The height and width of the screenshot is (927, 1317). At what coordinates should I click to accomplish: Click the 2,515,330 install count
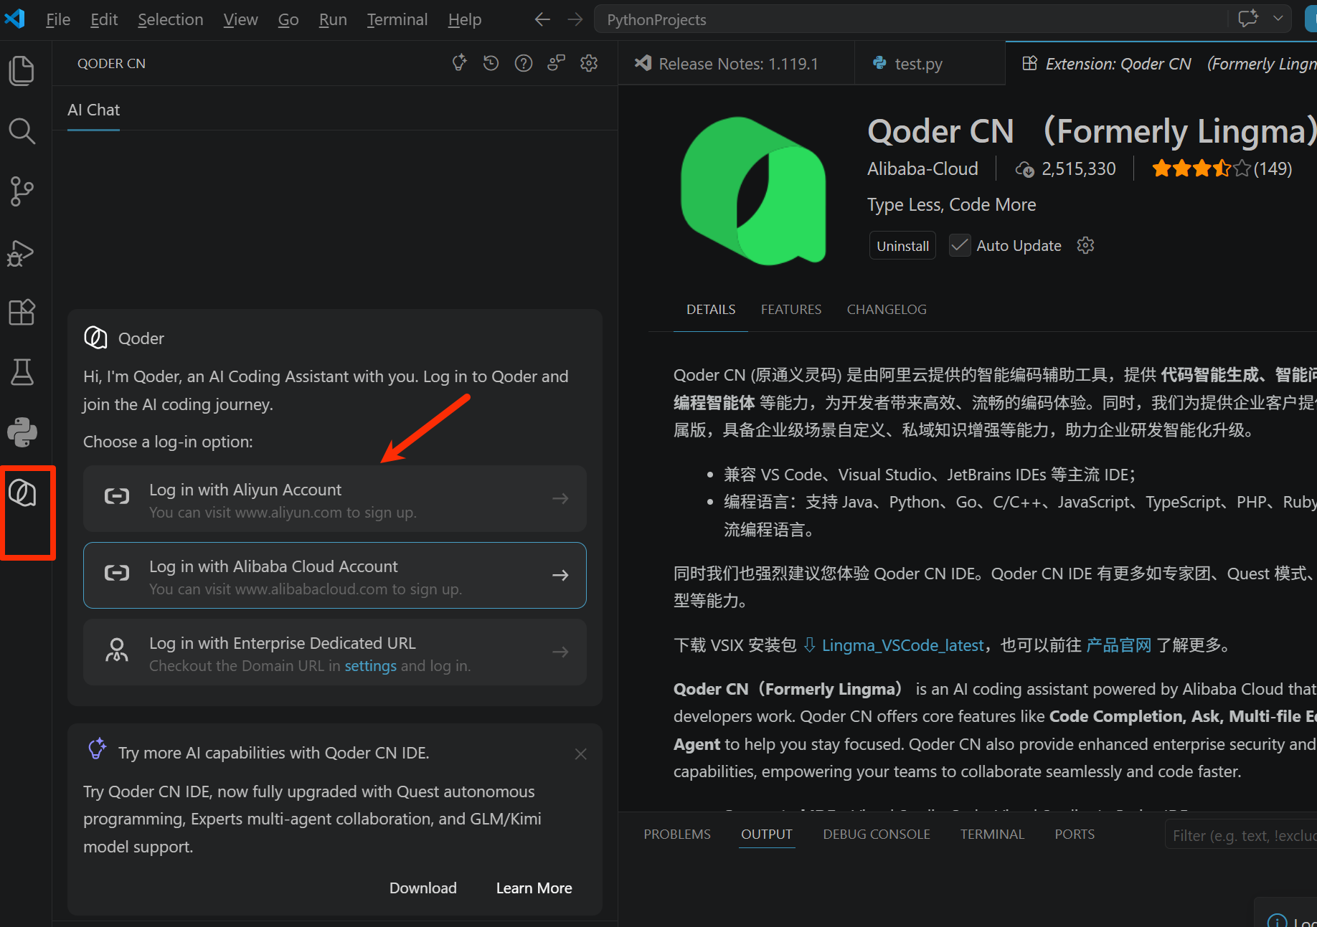(x=1066, y=168)
